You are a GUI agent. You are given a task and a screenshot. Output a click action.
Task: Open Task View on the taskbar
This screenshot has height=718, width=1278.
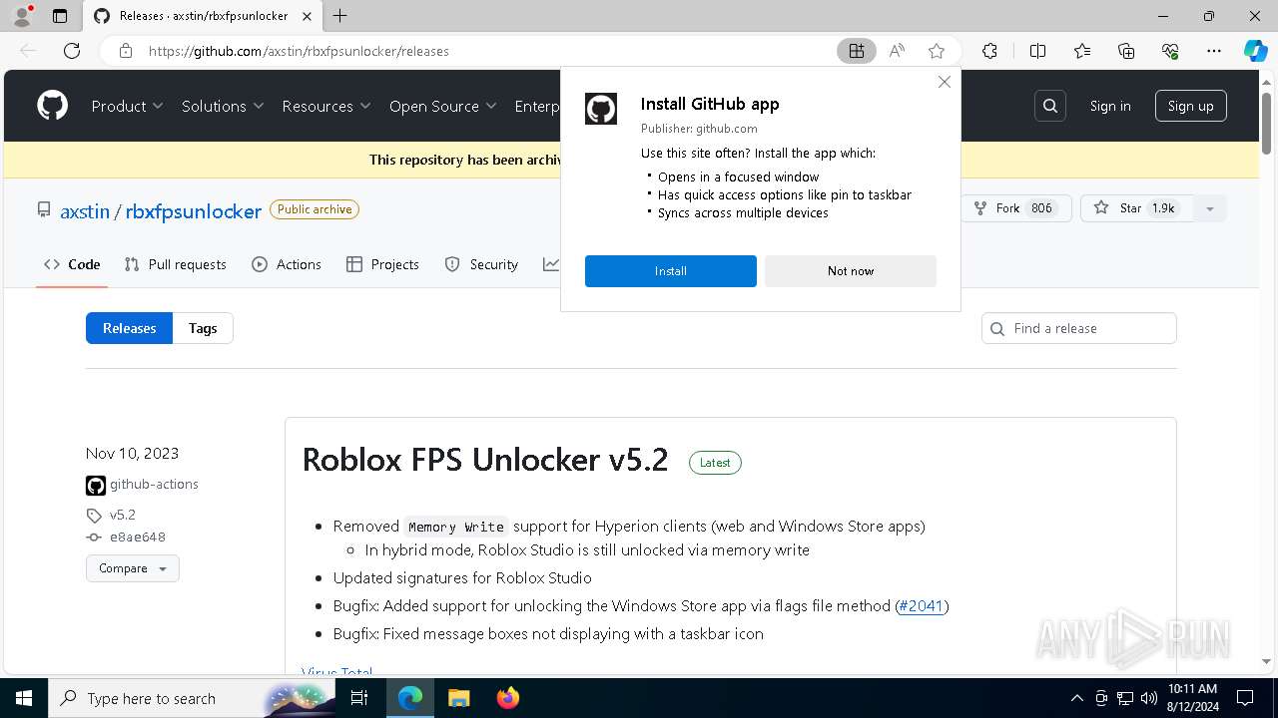(359, 698)
